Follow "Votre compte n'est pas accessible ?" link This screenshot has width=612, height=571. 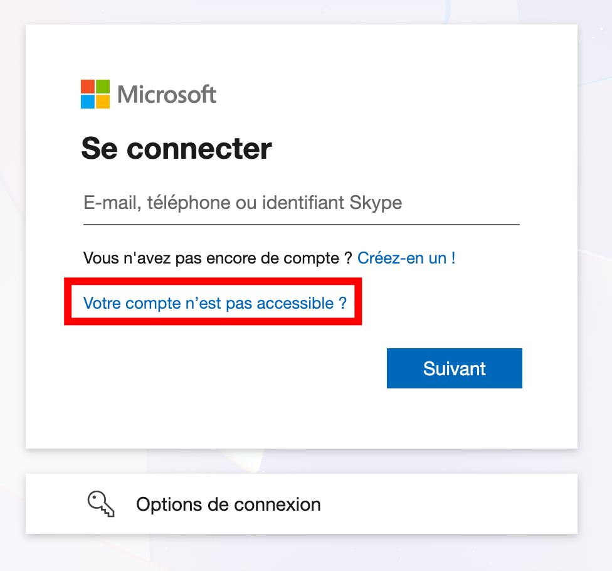(214, 304)
